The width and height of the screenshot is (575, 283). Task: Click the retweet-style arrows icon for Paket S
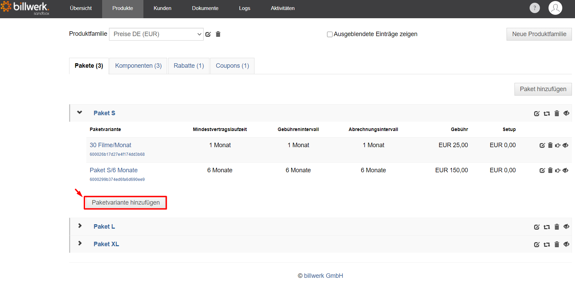point(547,113)
